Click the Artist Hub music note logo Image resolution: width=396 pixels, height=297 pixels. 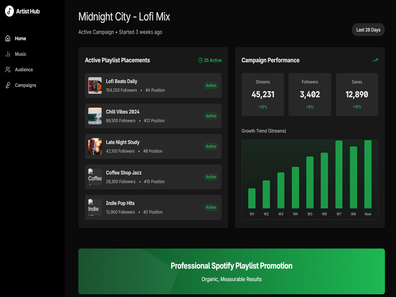(x=10, y=11)
